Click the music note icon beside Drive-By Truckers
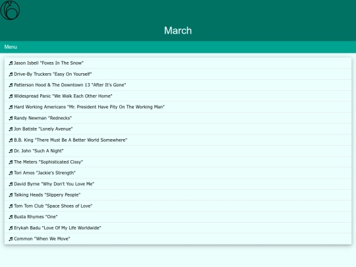Image resolution: width=356 pixels, height=267 pixels. point(11,74)
